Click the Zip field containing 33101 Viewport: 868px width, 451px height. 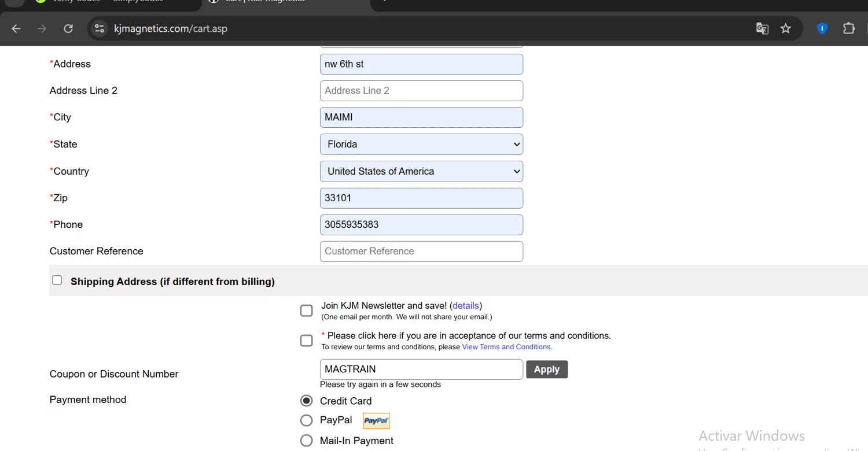coord(421,198)
